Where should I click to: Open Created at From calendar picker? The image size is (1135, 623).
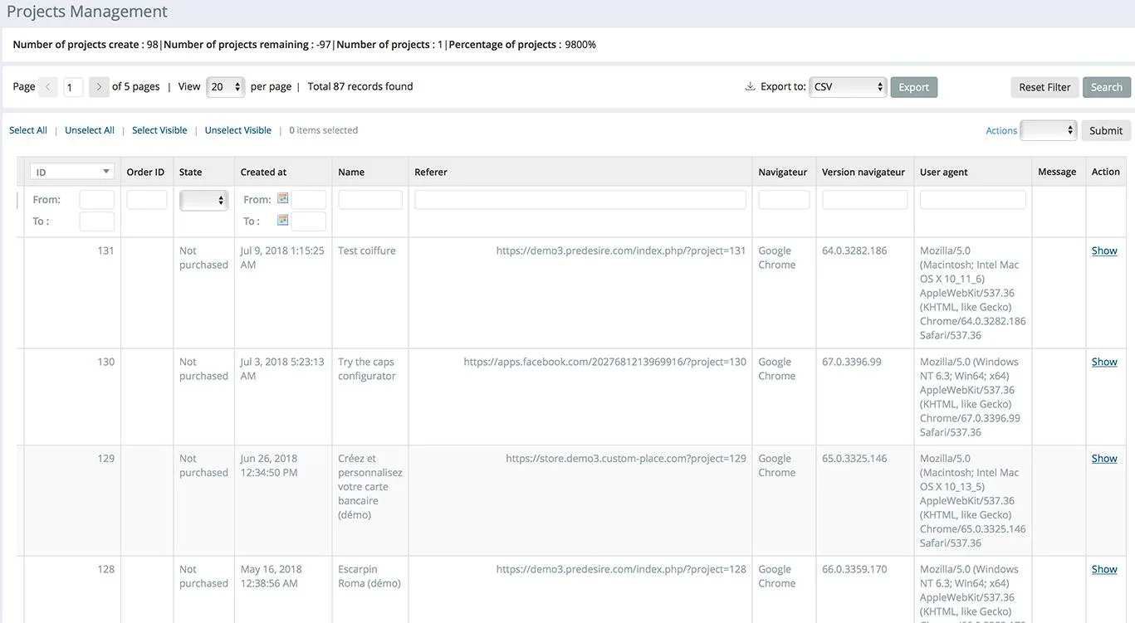point(282,198)
